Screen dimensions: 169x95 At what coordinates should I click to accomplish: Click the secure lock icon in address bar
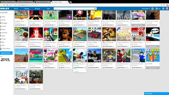point(7,5)
